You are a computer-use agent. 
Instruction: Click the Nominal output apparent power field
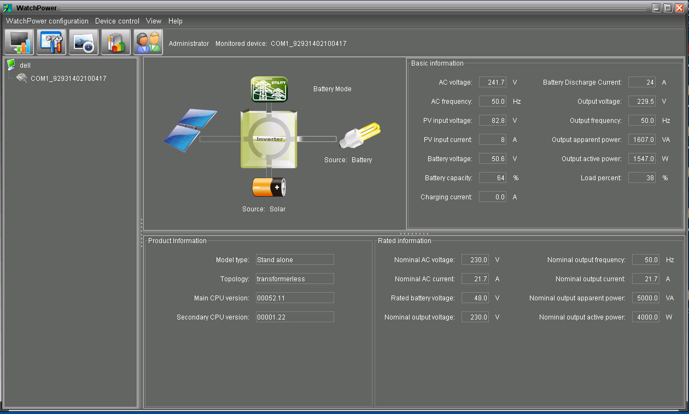pos(646,298)
